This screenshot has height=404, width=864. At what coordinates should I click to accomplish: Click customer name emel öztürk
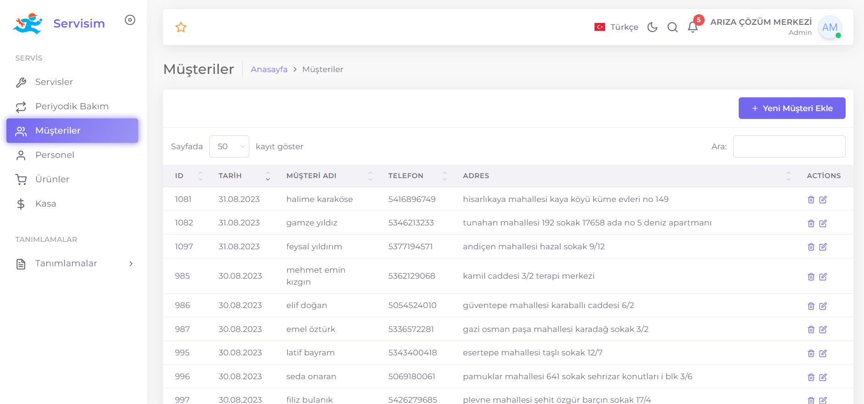point(311,329)
